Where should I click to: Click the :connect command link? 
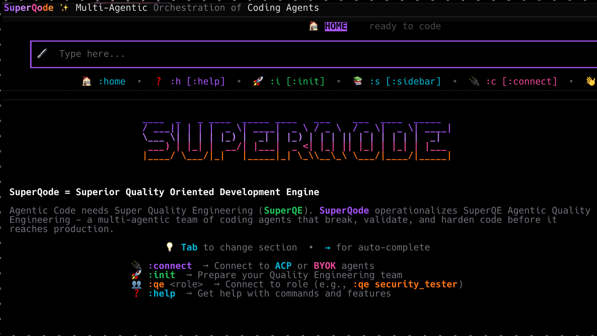170,265
